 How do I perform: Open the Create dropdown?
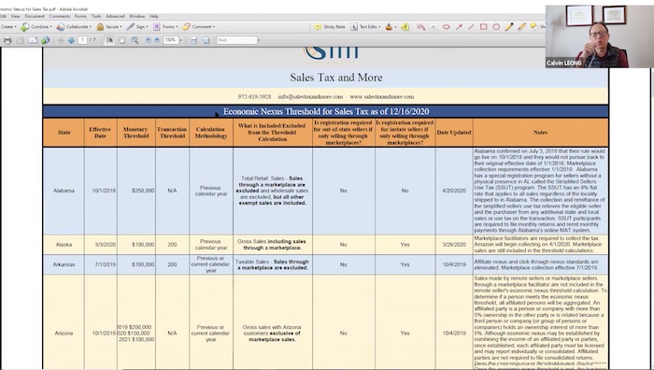tap(8, 27)
